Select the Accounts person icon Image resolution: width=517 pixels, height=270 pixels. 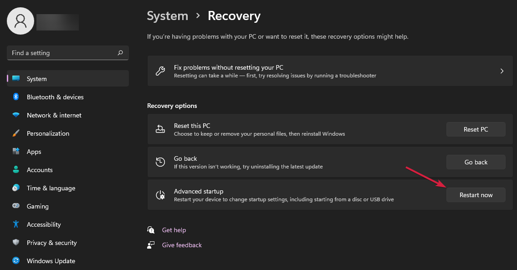[x=15, y=170]
